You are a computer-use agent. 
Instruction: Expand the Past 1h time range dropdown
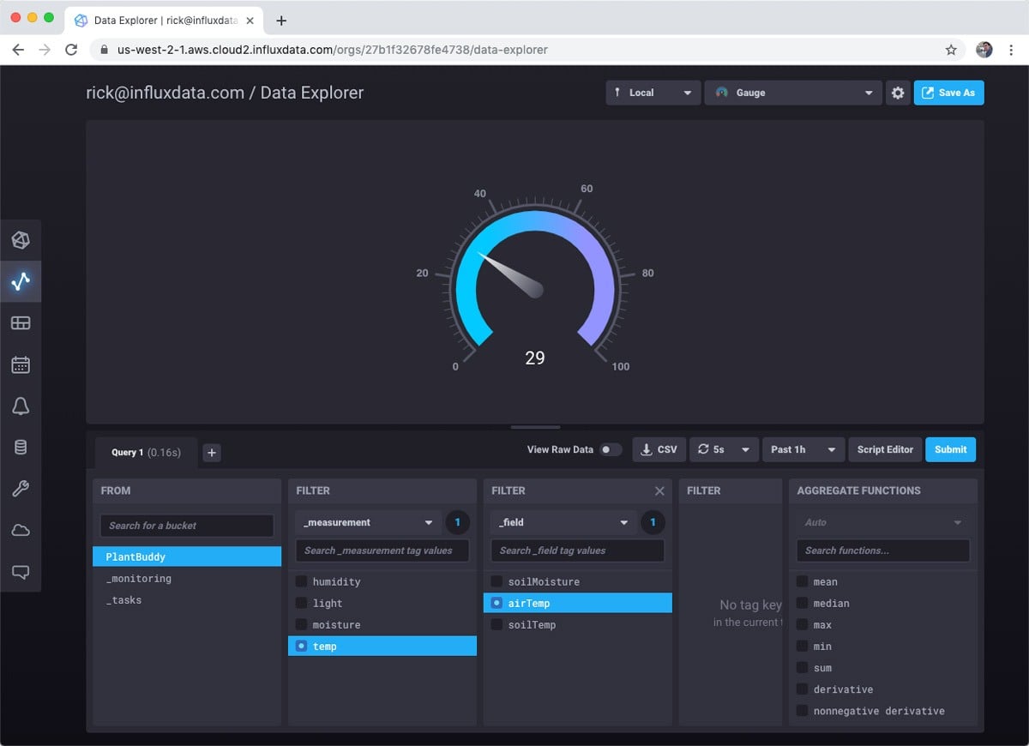[x=803, y=448]
